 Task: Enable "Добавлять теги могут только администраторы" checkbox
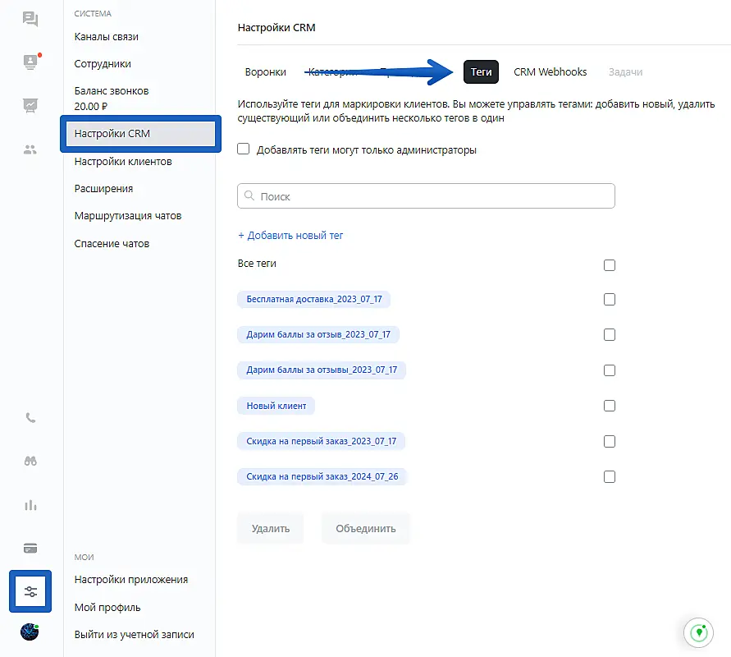click(244, 149)
